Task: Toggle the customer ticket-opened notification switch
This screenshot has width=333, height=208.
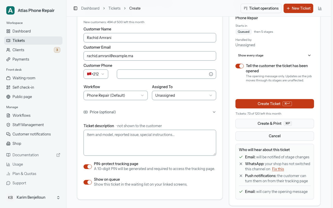Action: click(240, 66)
